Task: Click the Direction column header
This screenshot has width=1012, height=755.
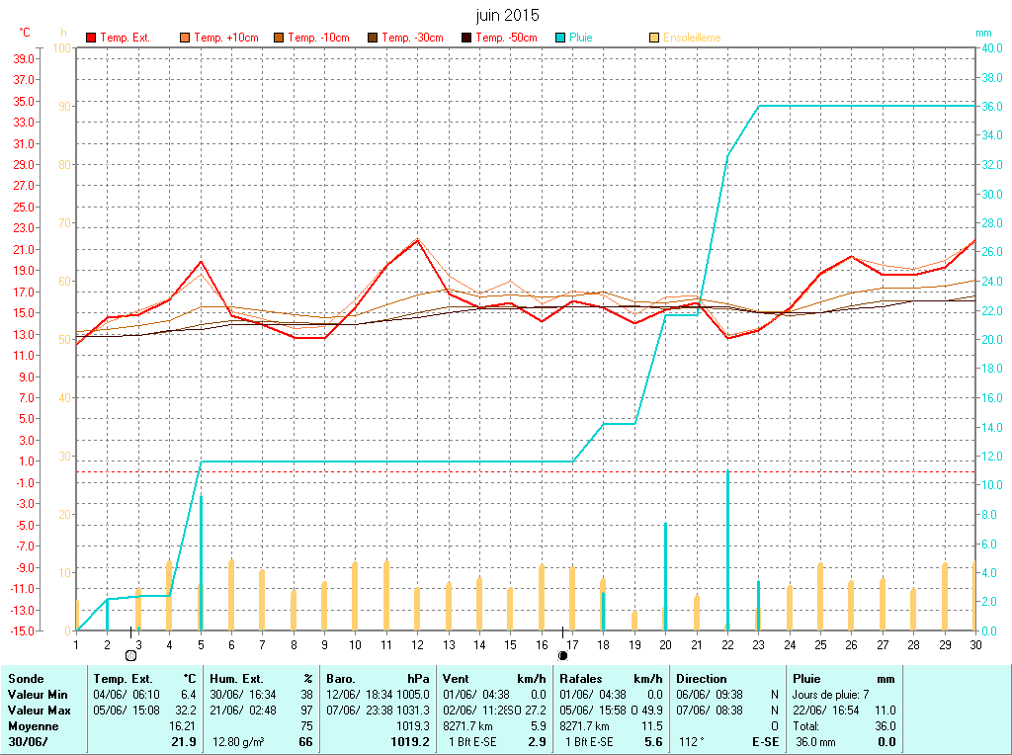Action: (x=702, y=679)
